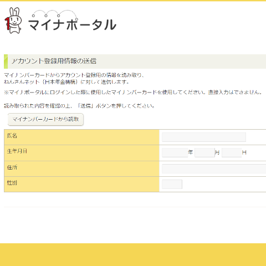
Task: Click the マイナポータル logo text
Action: (72, 24)
